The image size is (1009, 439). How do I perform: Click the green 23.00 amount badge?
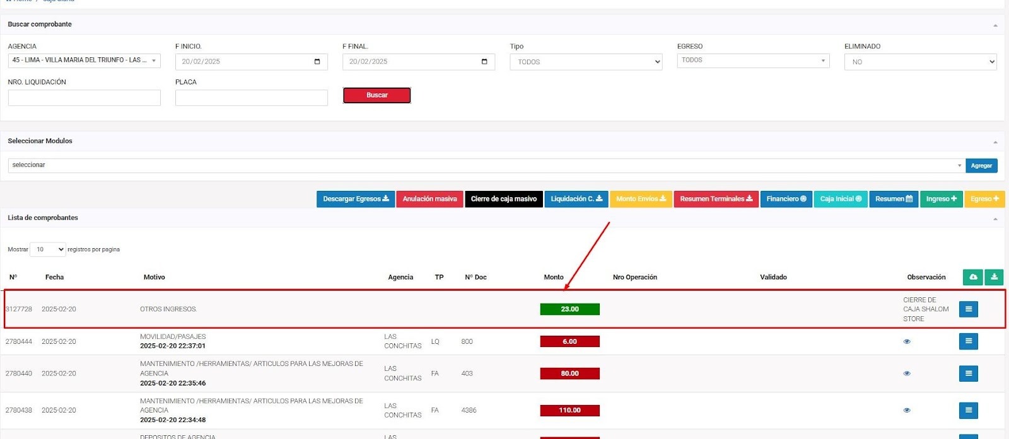569,309
